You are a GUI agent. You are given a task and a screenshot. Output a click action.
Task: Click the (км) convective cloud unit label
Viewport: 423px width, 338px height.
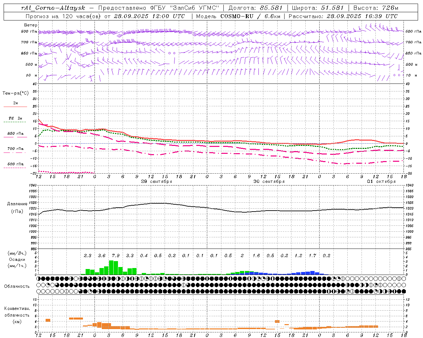[17, 321]
